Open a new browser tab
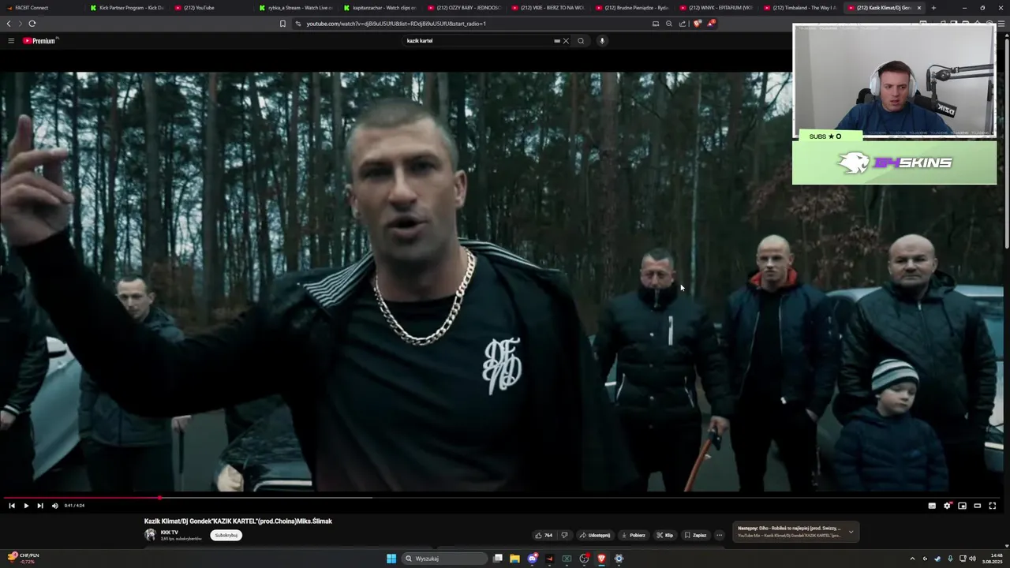Screen dimensions: 1010x568 tap(933, 8)
